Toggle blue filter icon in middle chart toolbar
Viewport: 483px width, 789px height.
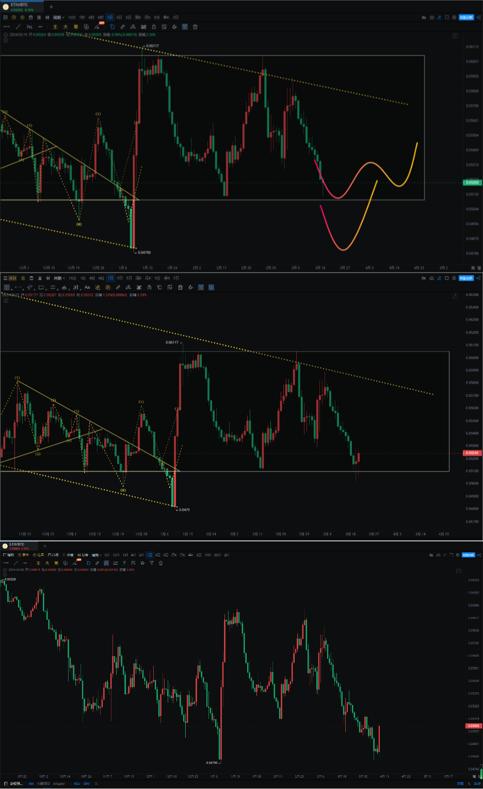(x=201, y=287)
